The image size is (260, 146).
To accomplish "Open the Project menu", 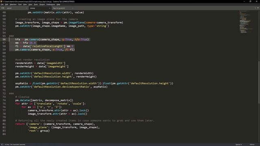I will (x=42, y=4).
